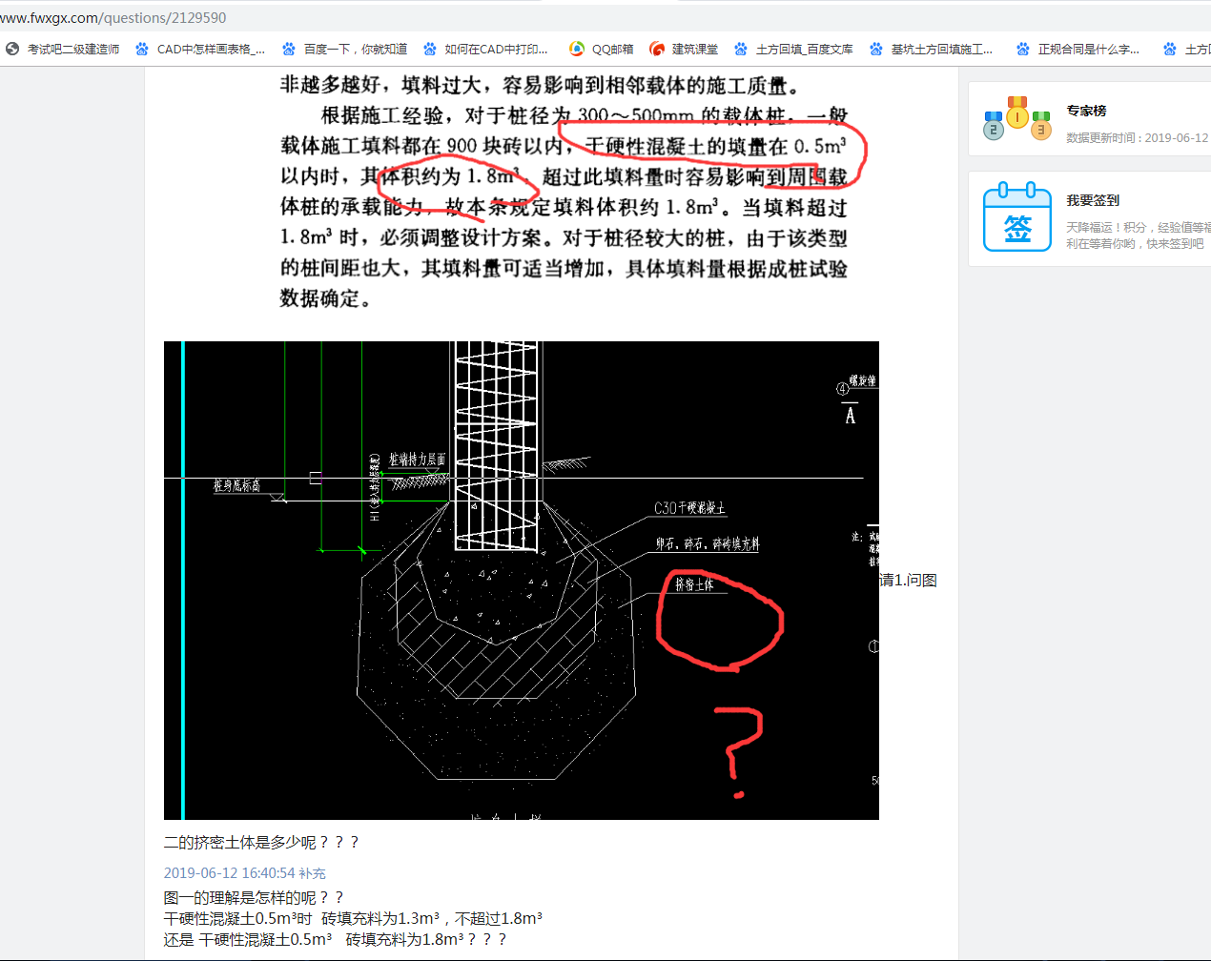The width and height of the screenshot is (1211, 961).
Task: Click the 数据更新时间 2019-06-12 text
Action: coord(1138,137)
